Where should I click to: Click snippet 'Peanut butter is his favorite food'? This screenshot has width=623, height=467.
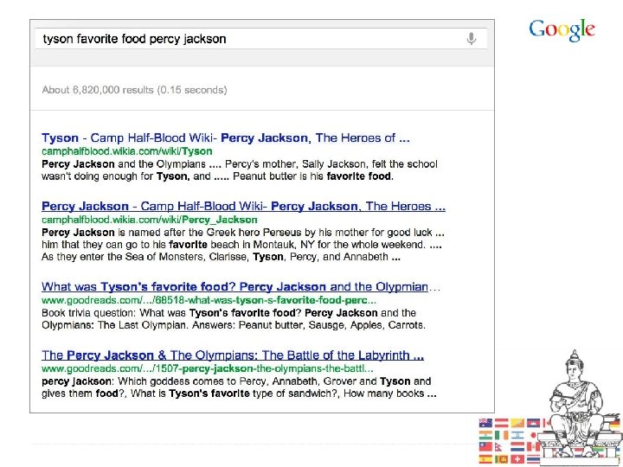[313, 176]
